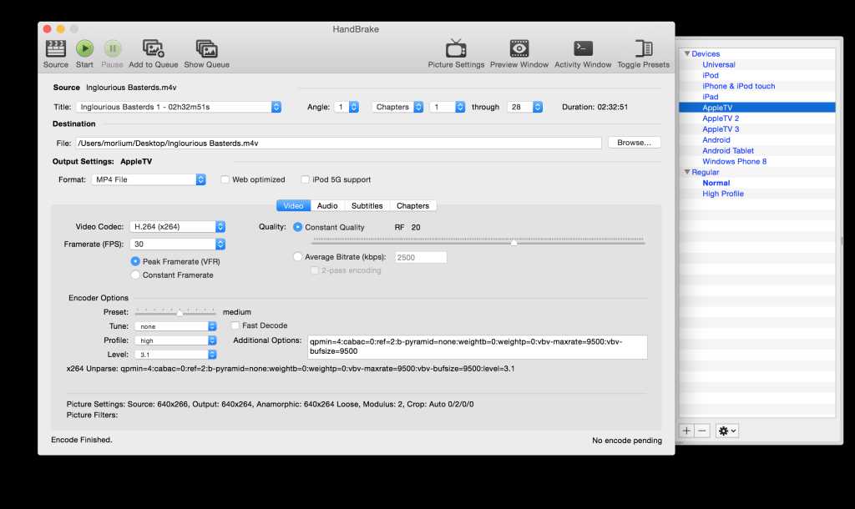Select the Constant Framerate option
Image resolution: width=855 pixels, height=509 pixels.
[x=135, y=275]
